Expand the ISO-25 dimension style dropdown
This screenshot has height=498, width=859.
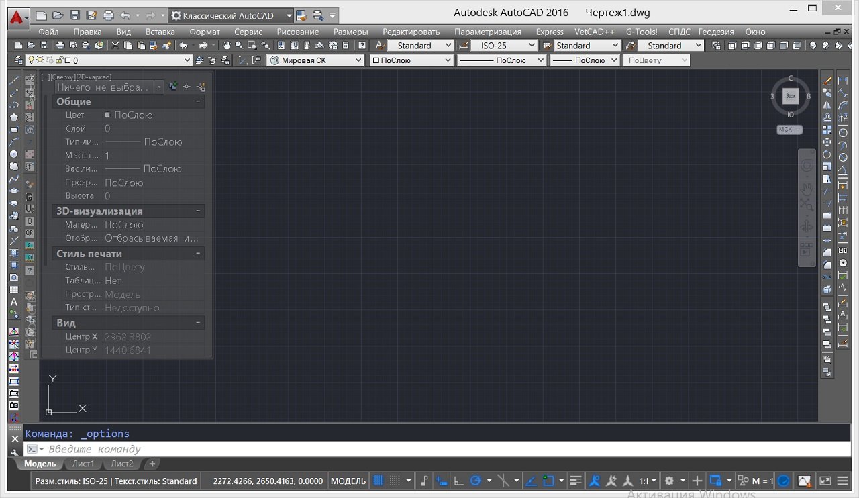click(x=532, y=46)
